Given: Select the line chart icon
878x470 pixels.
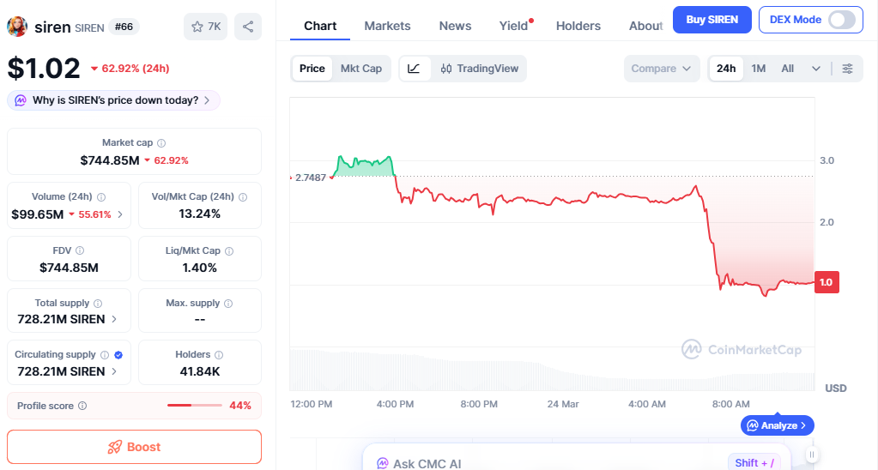Looking at the screenshot, I should point(415,69).
